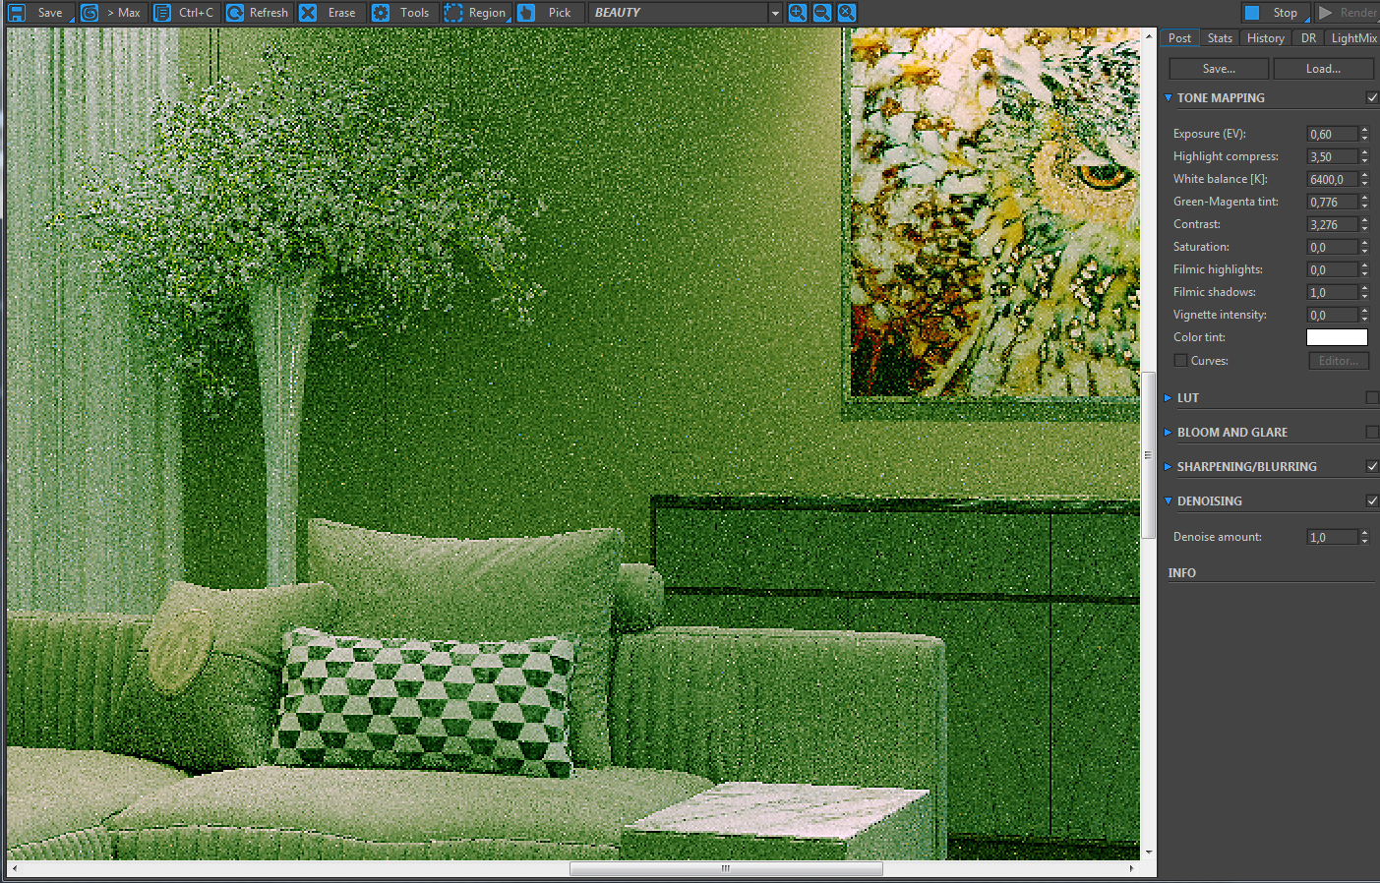
Task: Open the History tab
Action: tap(1265, 38)
